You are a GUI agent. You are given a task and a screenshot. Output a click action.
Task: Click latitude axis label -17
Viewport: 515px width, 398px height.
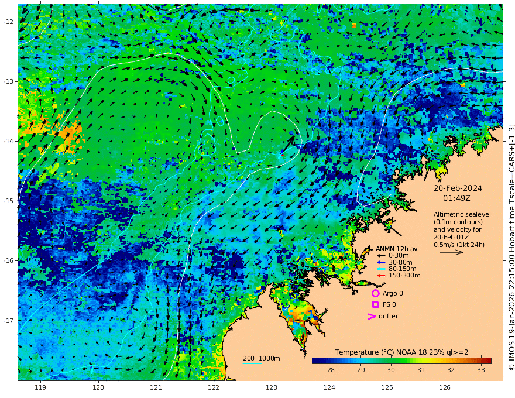(9, 321)
